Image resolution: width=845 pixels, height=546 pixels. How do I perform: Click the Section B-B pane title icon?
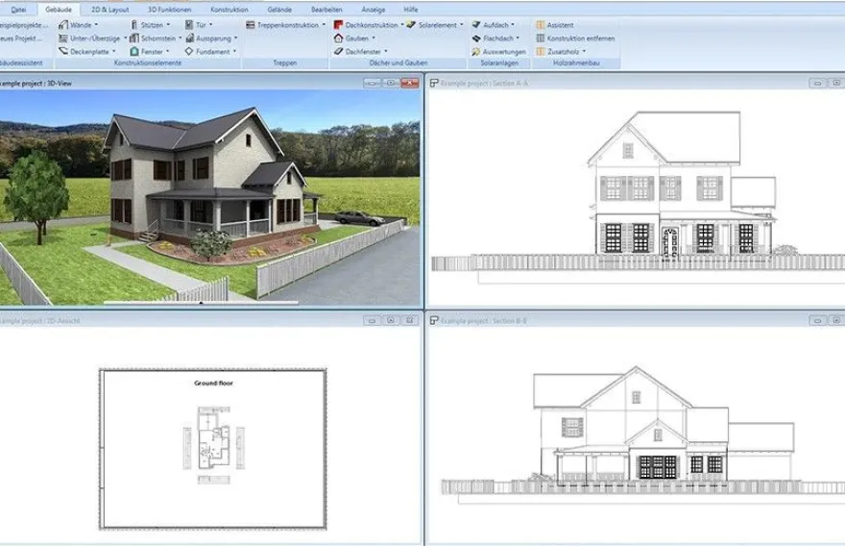click(x=434, y=320)
